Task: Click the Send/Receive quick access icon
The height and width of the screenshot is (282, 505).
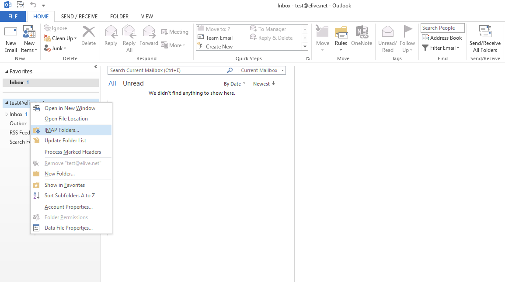Action: [20, 5]
